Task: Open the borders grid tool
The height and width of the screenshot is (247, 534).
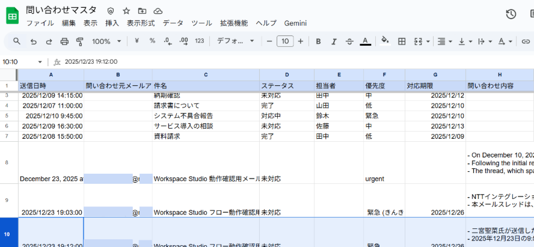Action: click(402, 41)
